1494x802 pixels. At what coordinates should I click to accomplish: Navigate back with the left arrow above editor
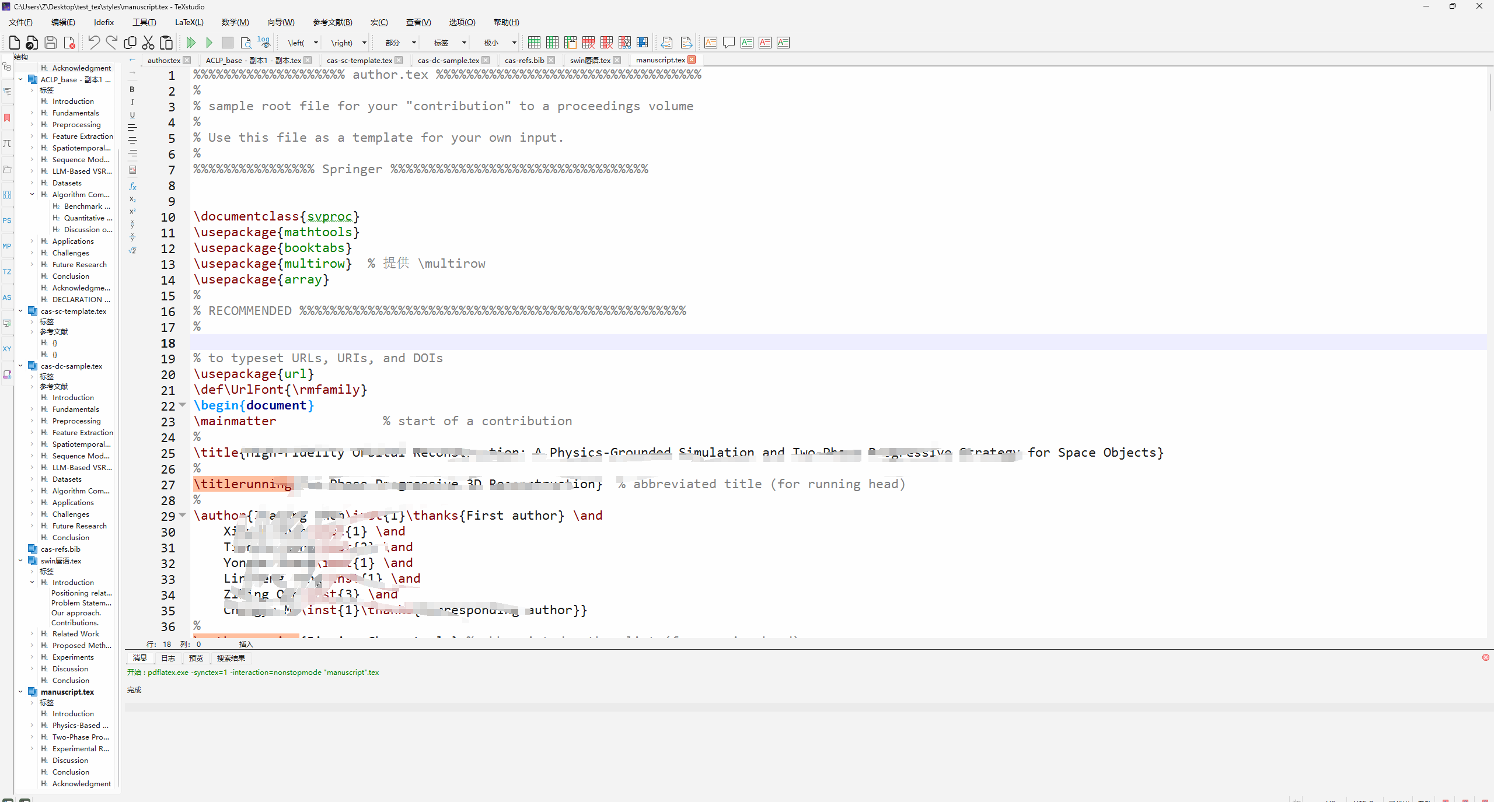click(x=132, y=60)
